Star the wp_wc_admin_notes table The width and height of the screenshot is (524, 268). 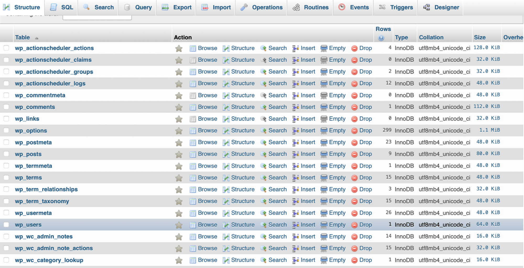pyautogui.click(x=179, y=237)
